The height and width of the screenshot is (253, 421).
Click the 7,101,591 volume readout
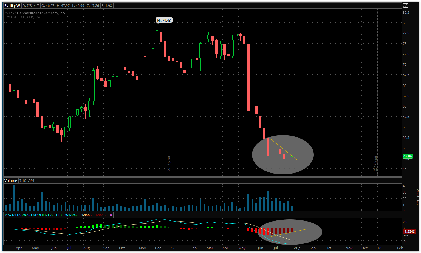pos(27,180)
